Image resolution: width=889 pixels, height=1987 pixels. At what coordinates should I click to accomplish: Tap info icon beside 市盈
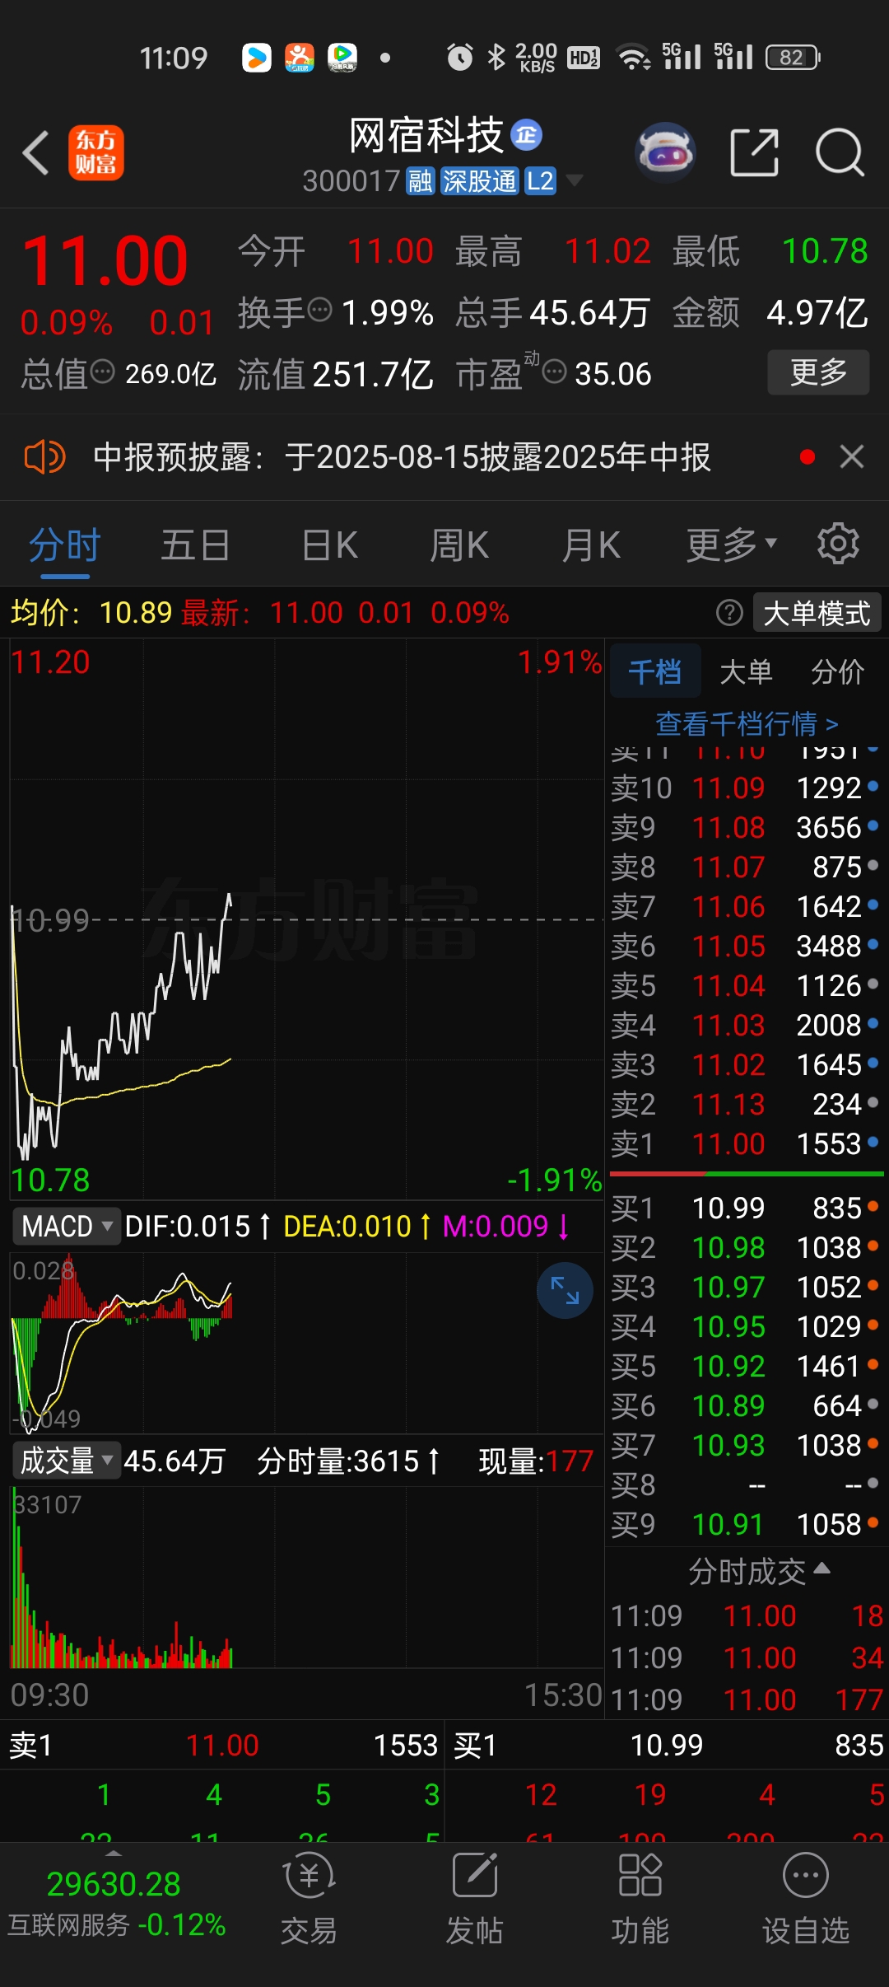click(555, 372)
